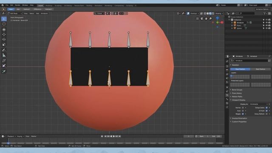Screen dimensions: 272x153
Task: Select the Roll tool in left toolbar
Action: (4, 61)
